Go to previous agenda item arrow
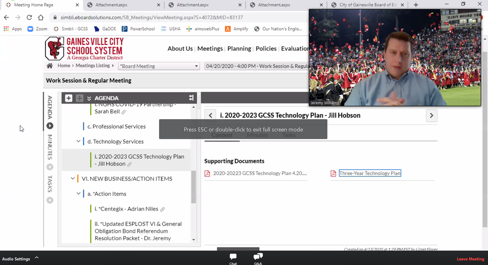Viewport: 488px width, 265px height. (x=210, y=115)
